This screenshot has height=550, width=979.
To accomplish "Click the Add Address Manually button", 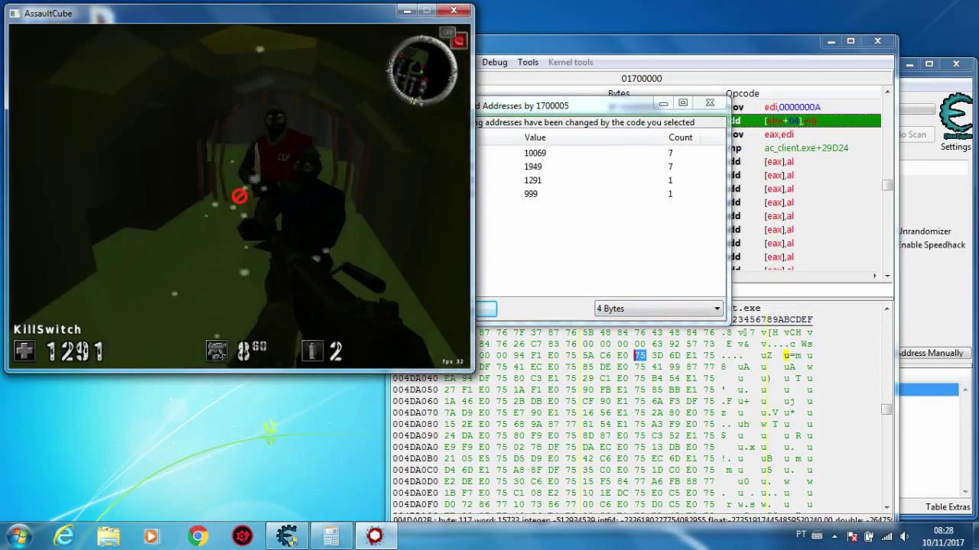I will [x=931, y=353].
